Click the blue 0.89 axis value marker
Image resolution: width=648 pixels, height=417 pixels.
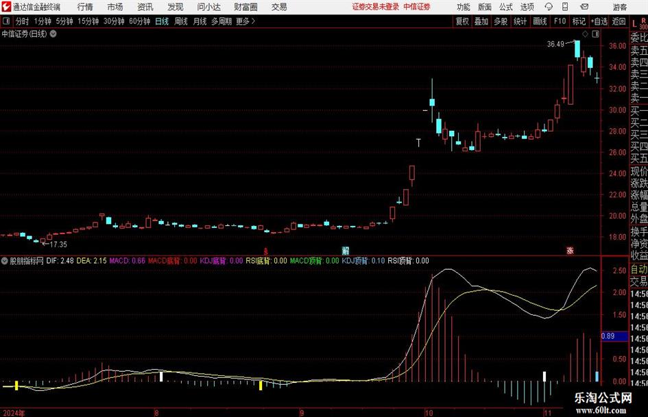pos(614,336)
